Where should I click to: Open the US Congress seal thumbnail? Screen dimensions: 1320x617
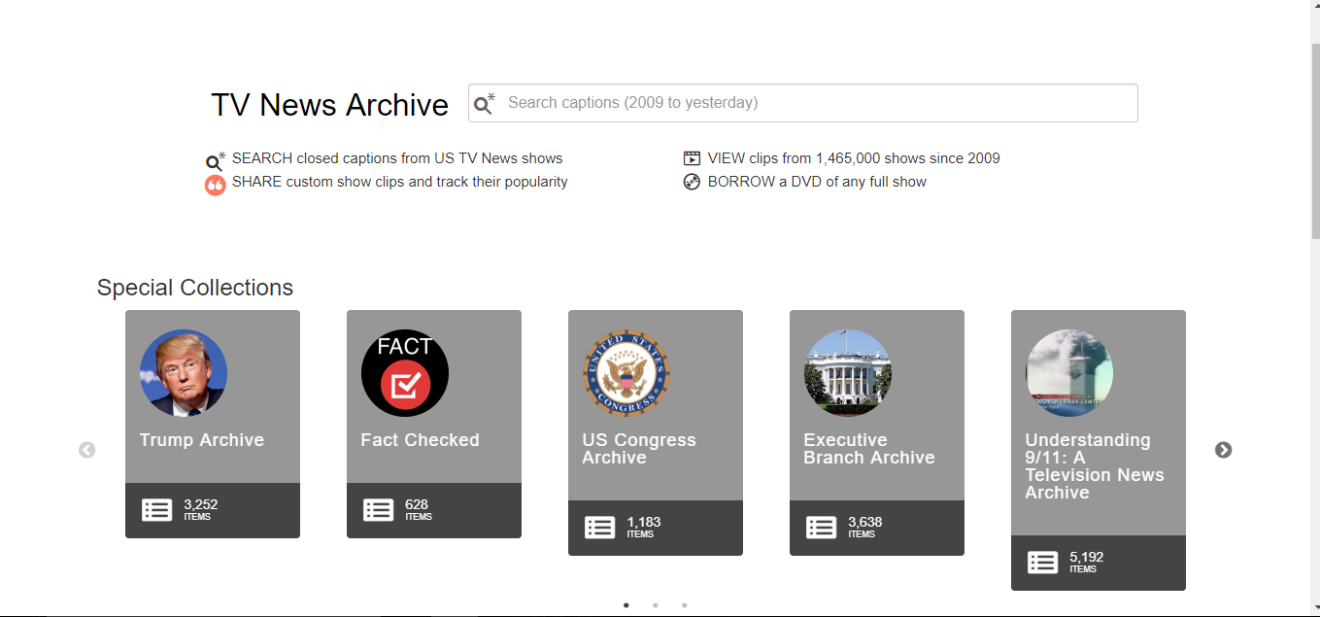(626, 373)
